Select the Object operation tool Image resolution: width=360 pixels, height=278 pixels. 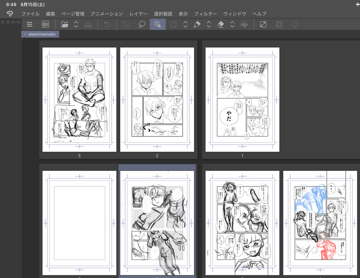pos(157,24)
